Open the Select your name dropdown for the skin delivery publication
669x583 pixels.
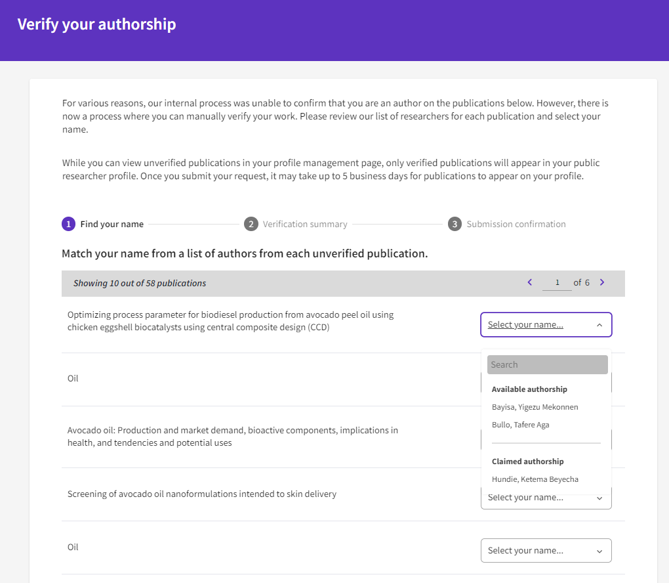546,497
